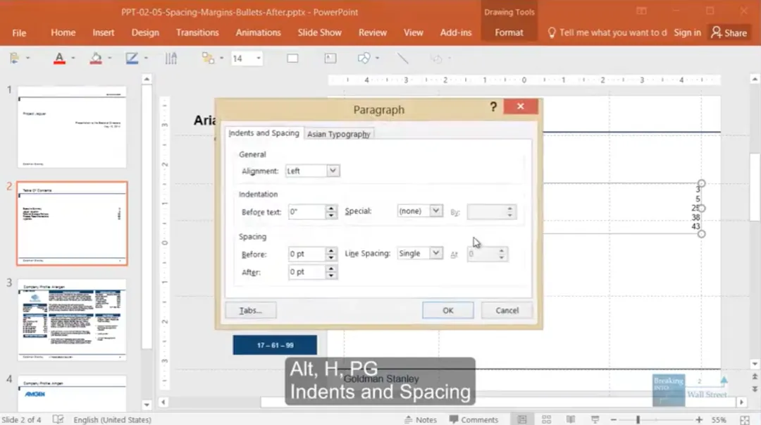Click the Share person icon

coord(716,32)
